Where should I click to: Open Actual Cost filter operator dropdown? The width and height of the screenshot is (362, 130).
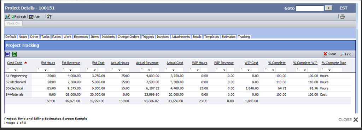(170, 70)
